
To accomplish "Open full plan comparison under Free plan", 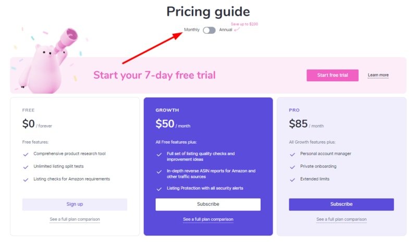I will 75,219.
